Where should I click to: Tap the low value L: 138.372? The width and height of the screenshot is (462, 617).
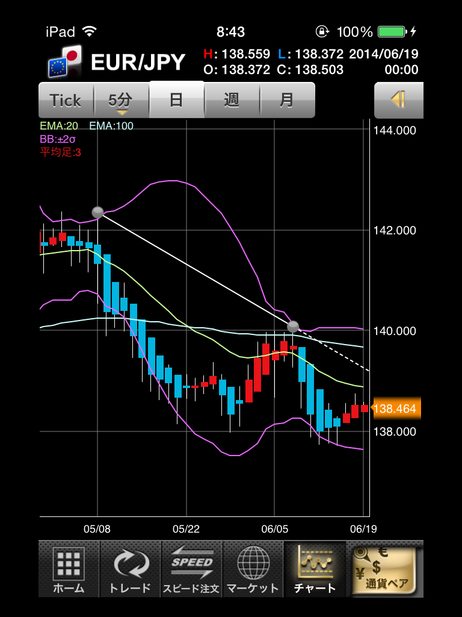(x=310, y=54)
